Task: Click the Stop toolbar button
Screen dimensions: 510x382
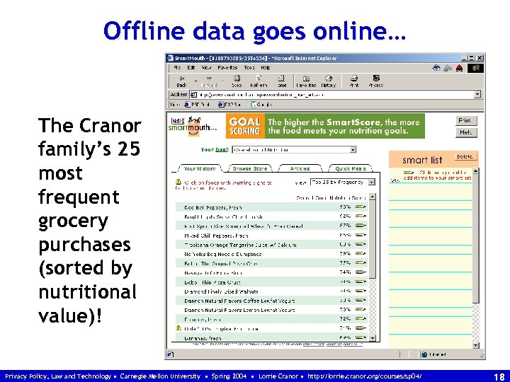Action: (x=237, y=81)
